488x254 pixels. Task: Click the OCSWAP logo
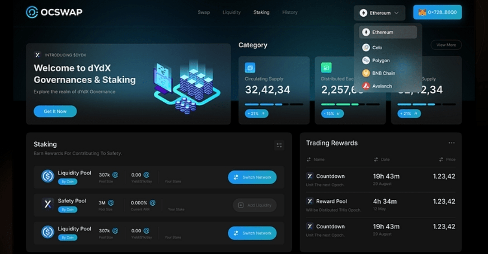click(54, 12)
